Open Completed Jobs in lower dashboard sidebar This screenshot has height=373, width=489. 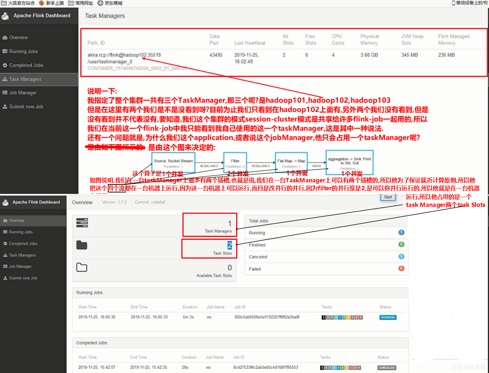pos(23,244)
